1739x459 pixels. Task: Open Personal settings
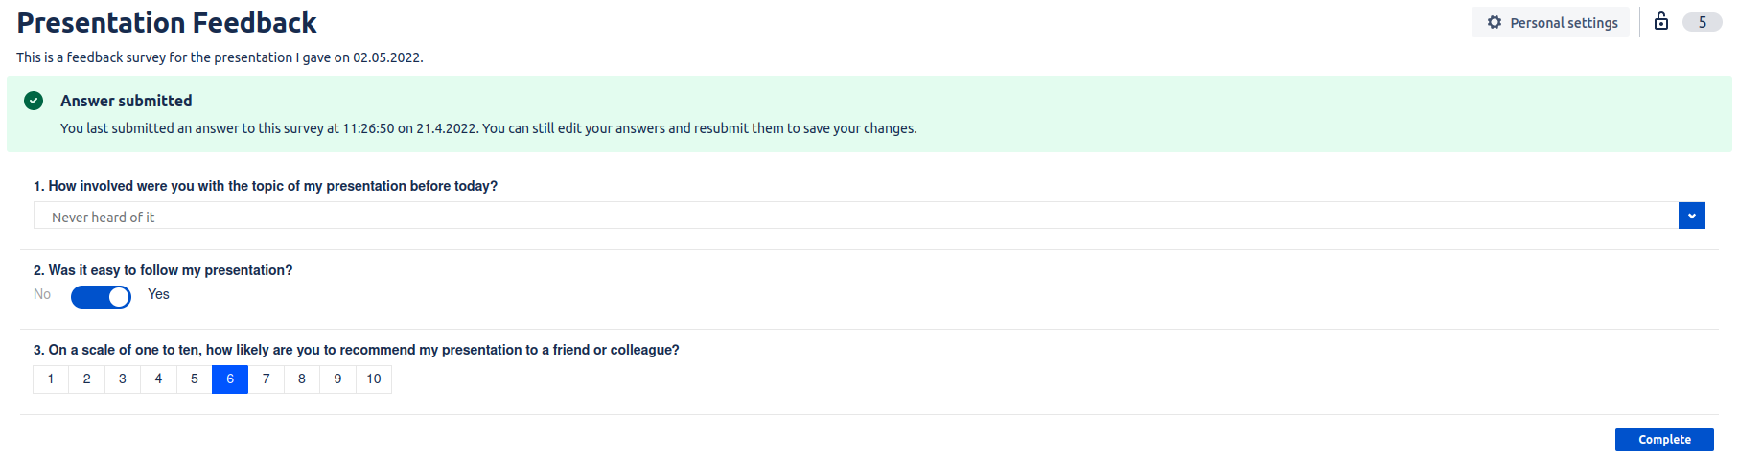click(1550, 22)
